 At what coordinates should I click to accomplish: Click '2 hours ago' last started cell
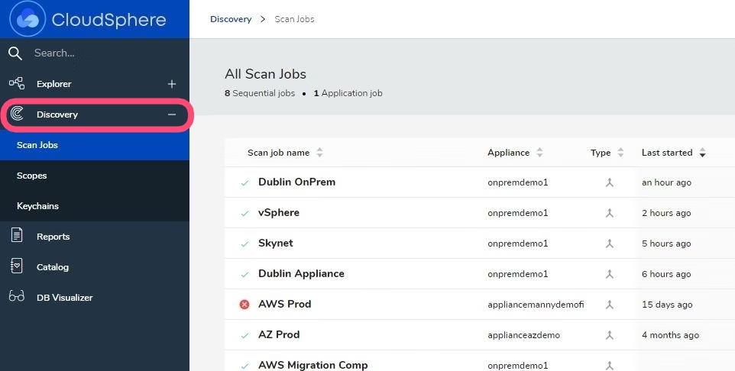(x=666, y=213)
